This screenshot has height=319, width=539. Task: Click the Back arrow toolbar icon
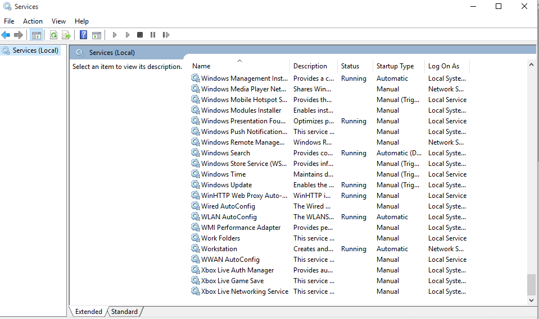pos(6,35)
